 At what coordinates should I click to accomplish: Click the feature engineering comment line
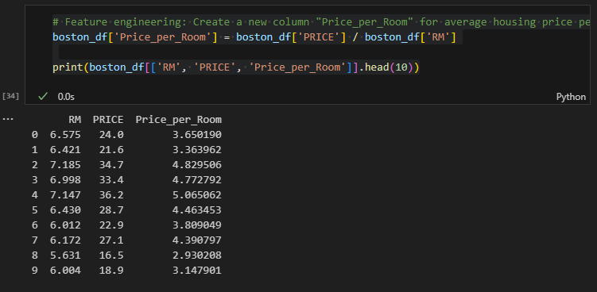click(321, 22)
